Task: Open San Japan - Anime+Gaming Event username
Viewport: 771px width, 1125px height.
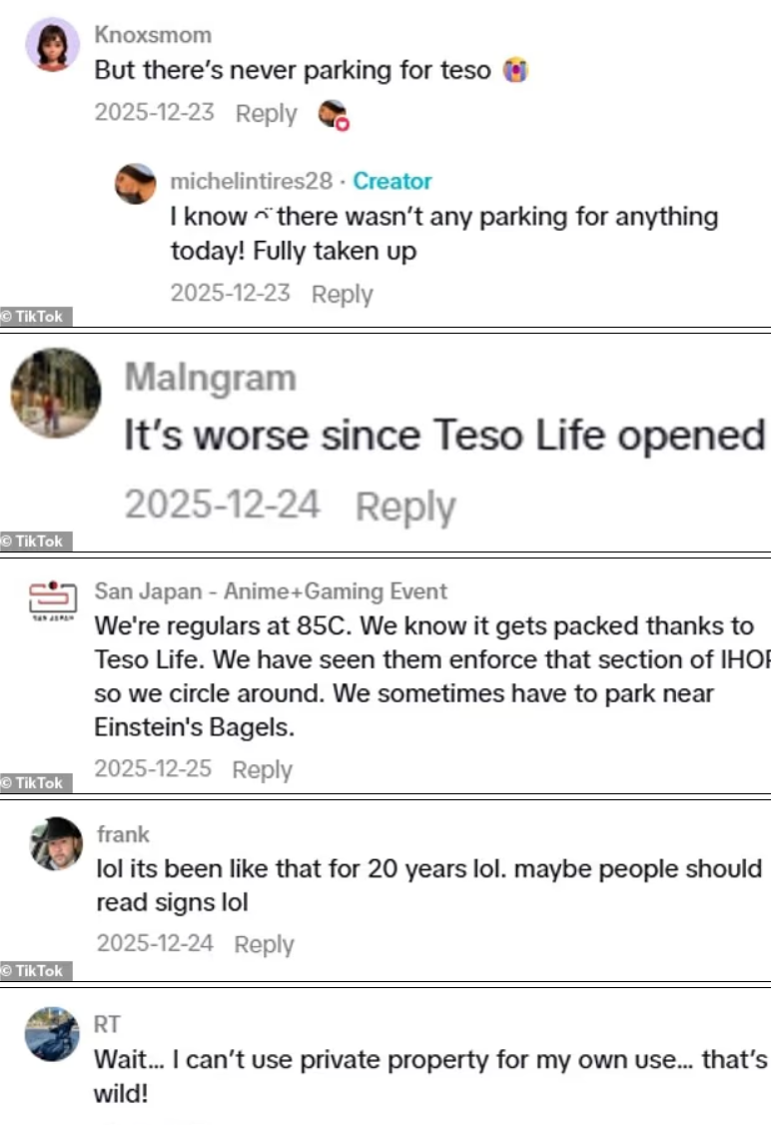Action: (x=271, y=591)
